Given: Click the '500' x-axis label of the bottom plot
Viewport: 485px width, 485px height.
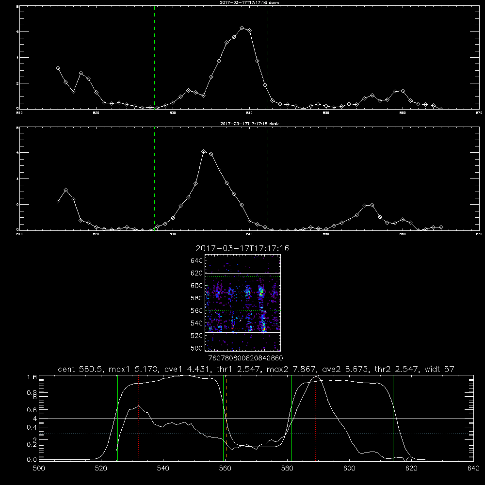Looking at the screenshot, I should 39,468.
